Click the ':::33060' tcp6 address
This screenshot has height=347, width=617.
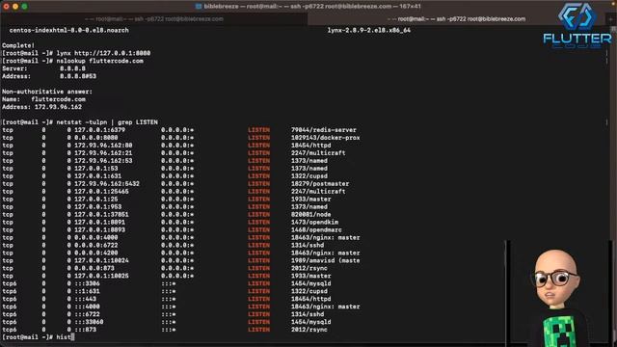[x=89, y=322]
